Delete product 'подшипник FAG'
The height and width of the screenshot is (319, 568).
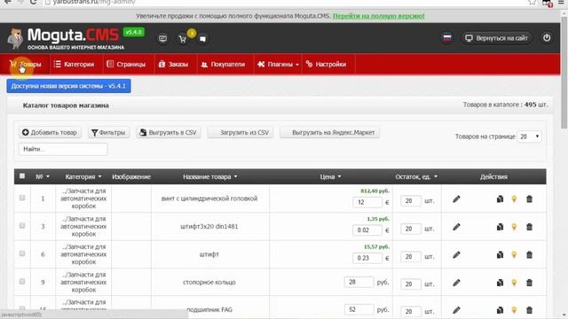coord(529,310)
